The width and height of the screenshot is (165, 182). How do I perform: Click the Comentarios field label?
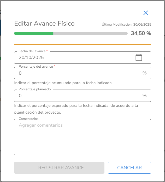tap(28, 119)
